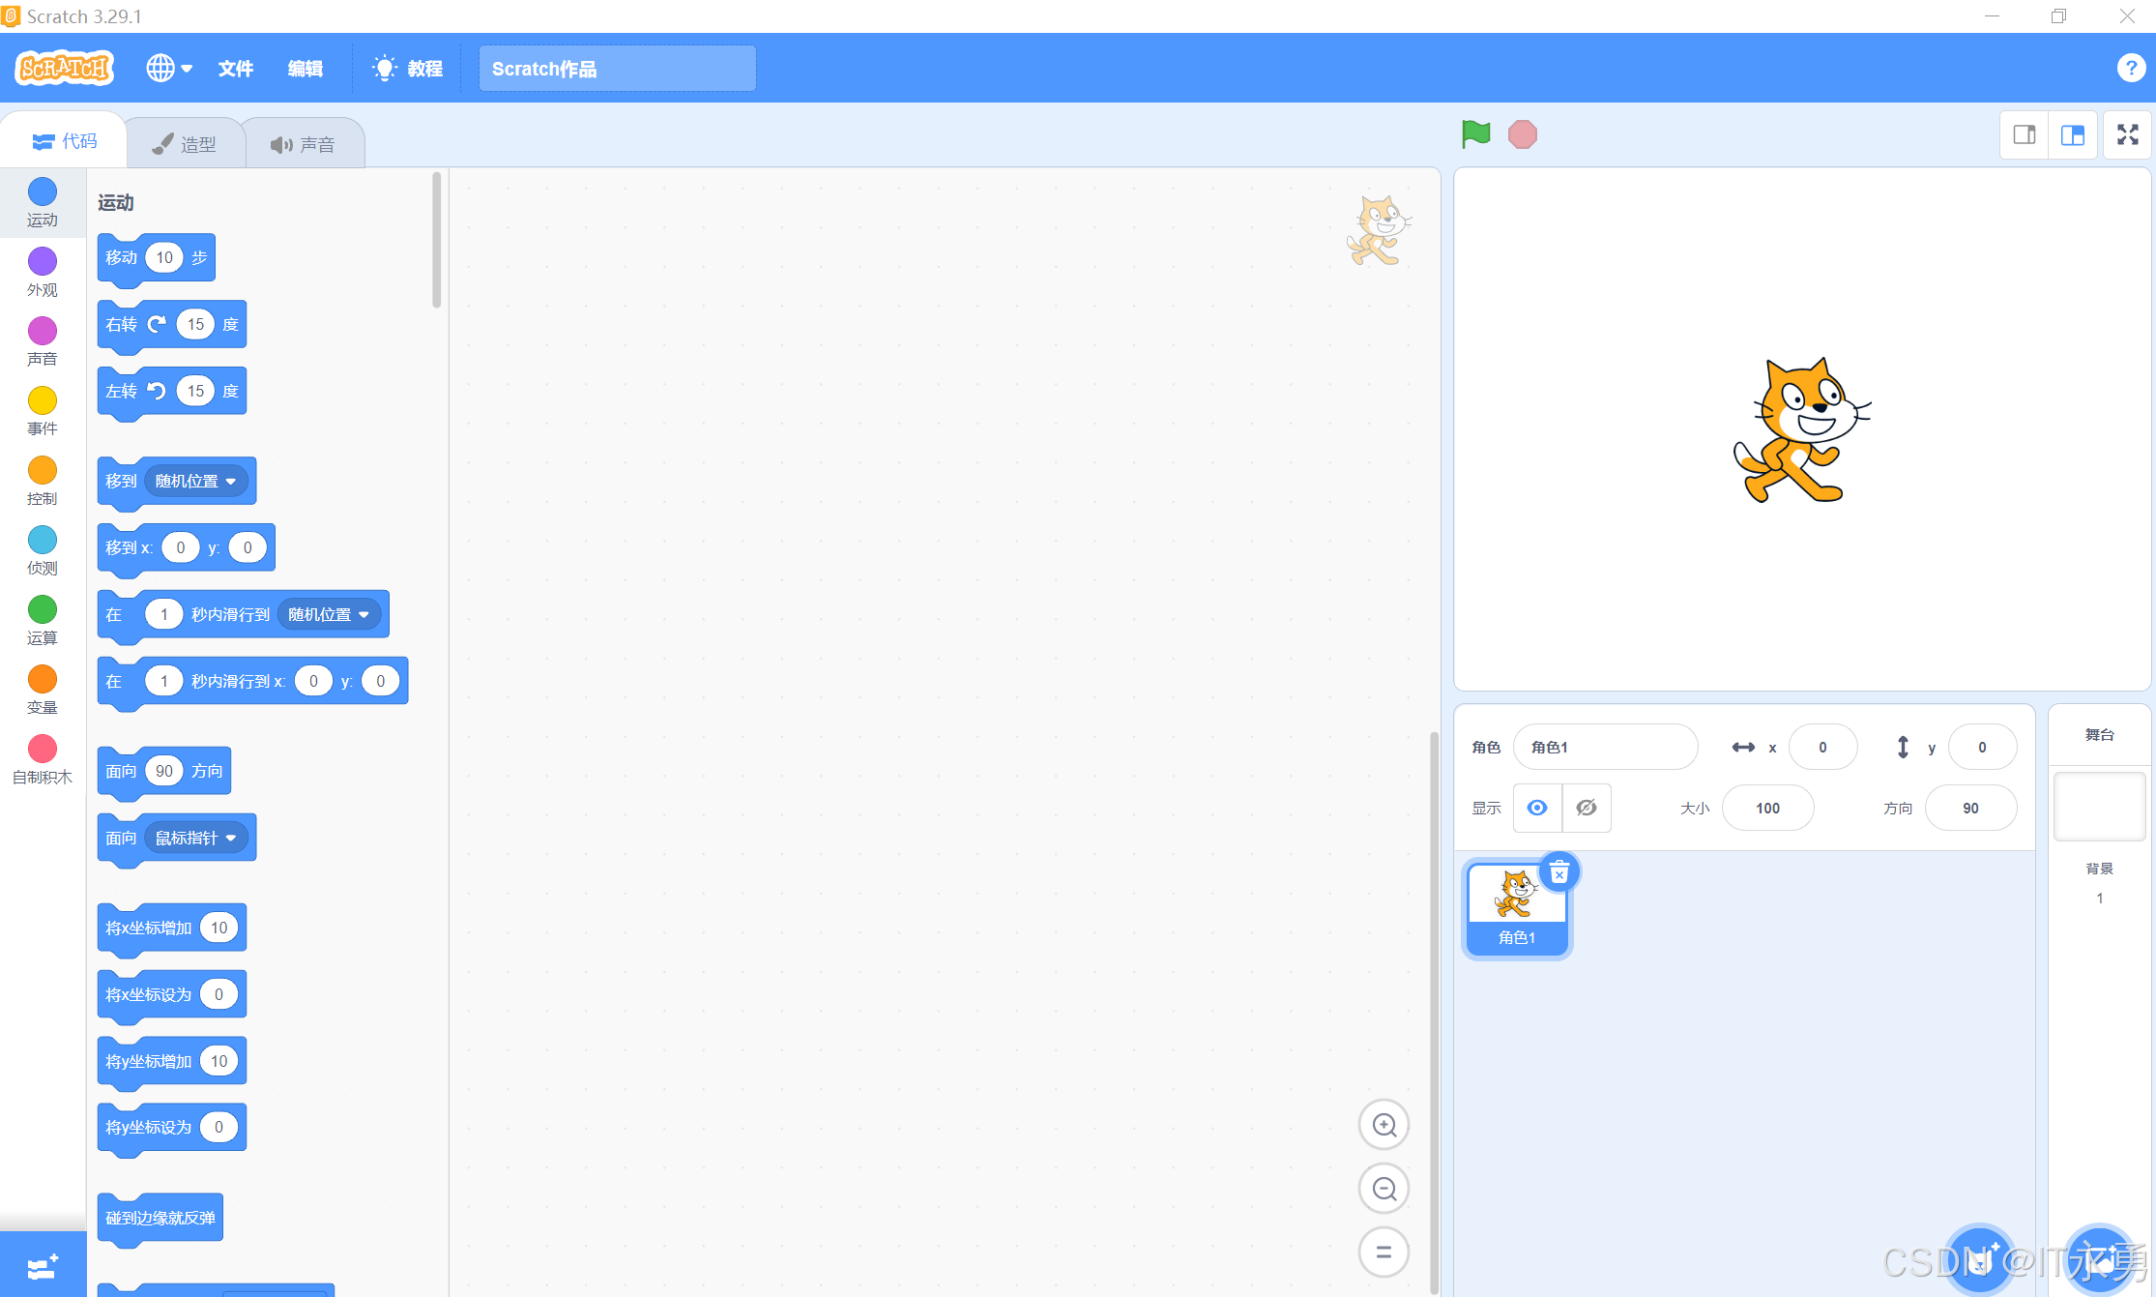Image resolution: width=2156 pixels, height=1297 pixels.
Task: Click the block palette vertical scrollbar
Action: coord(437,240)
